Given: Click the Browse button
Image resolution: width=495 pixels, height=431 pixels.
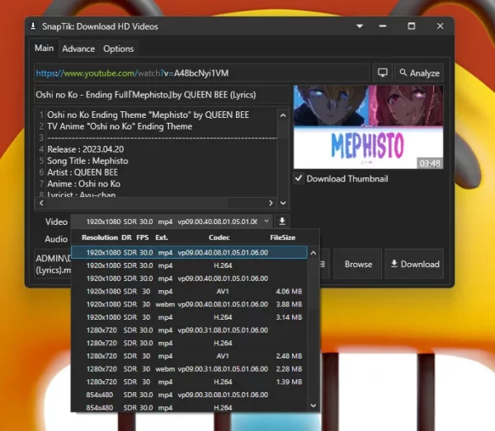Looking at the screenshot, I should (x=358, y=264).
